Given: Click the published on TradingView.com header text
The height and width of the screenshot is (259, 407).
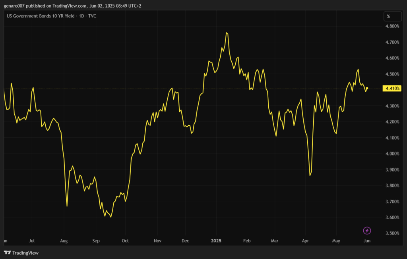Looking at the screenshot, I should click(72, 6).
